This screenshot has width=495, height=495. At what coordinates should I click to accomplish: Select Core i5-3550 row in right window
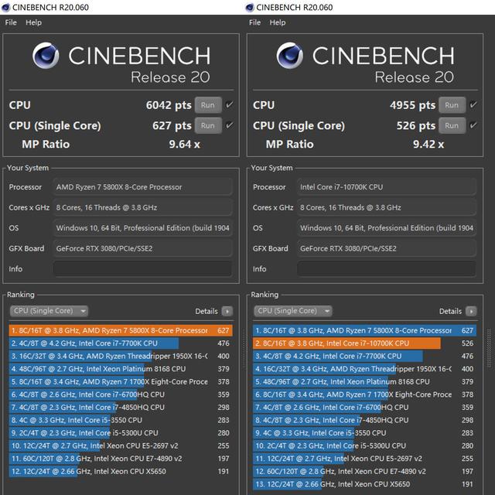[364, 433]
